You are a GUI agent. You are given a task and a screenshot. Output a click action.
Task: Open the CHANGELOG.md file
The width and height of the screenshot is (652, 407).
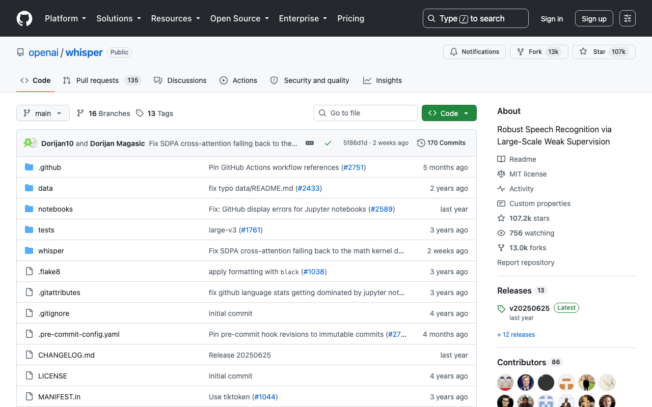pyautogui.click(x=66, y=355)
